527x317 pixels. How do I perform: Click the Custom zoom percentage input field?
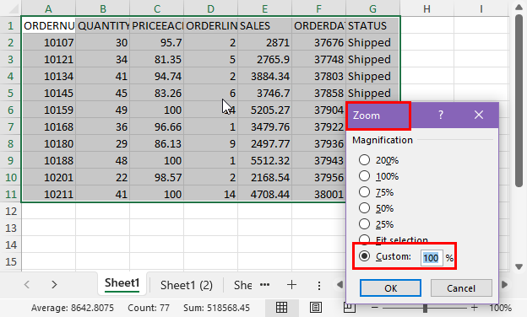point(432,258)
